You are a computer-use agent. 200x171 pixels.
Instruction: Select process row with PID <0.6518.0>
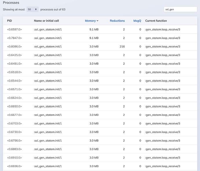[x=100, y=72]
